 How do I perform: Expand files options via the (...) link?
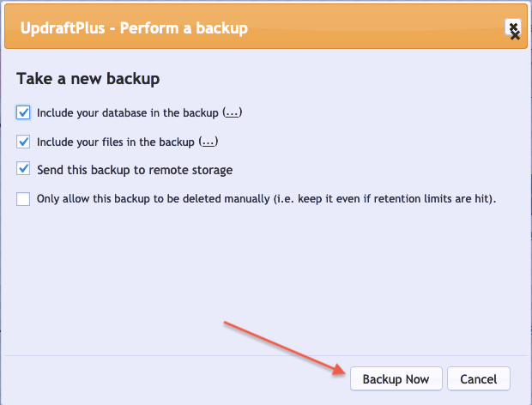click(209, 142)
